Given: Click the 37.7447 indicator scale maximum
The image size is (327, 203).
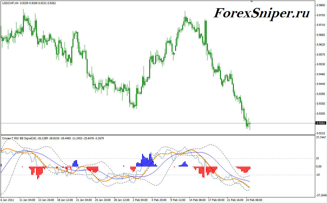Looking at the screenshot, I should click(x=321, y=137).
